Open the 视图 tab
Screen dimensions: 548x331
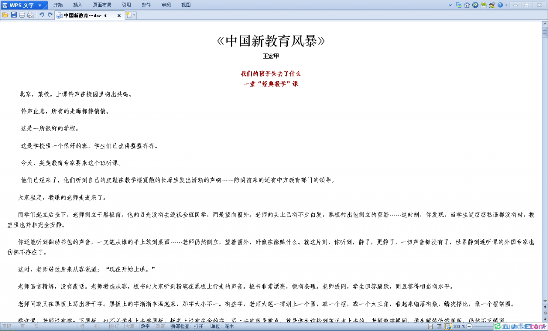(186, 5)
